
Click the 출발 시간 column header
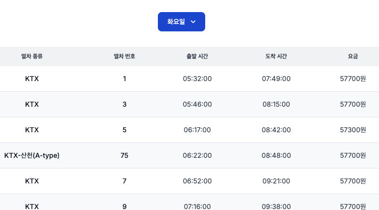pyautogui.click(x=197, y=56)
